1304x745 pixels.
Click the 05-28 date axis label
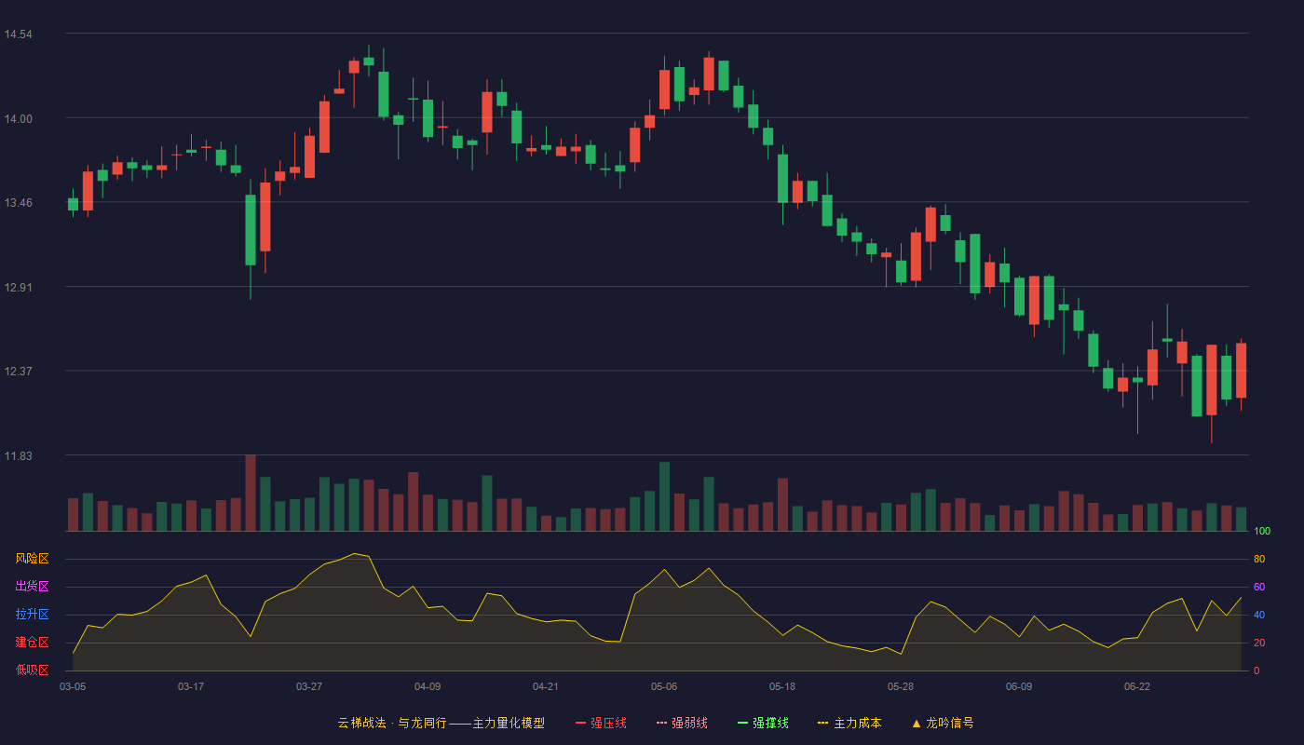(901, 686)
